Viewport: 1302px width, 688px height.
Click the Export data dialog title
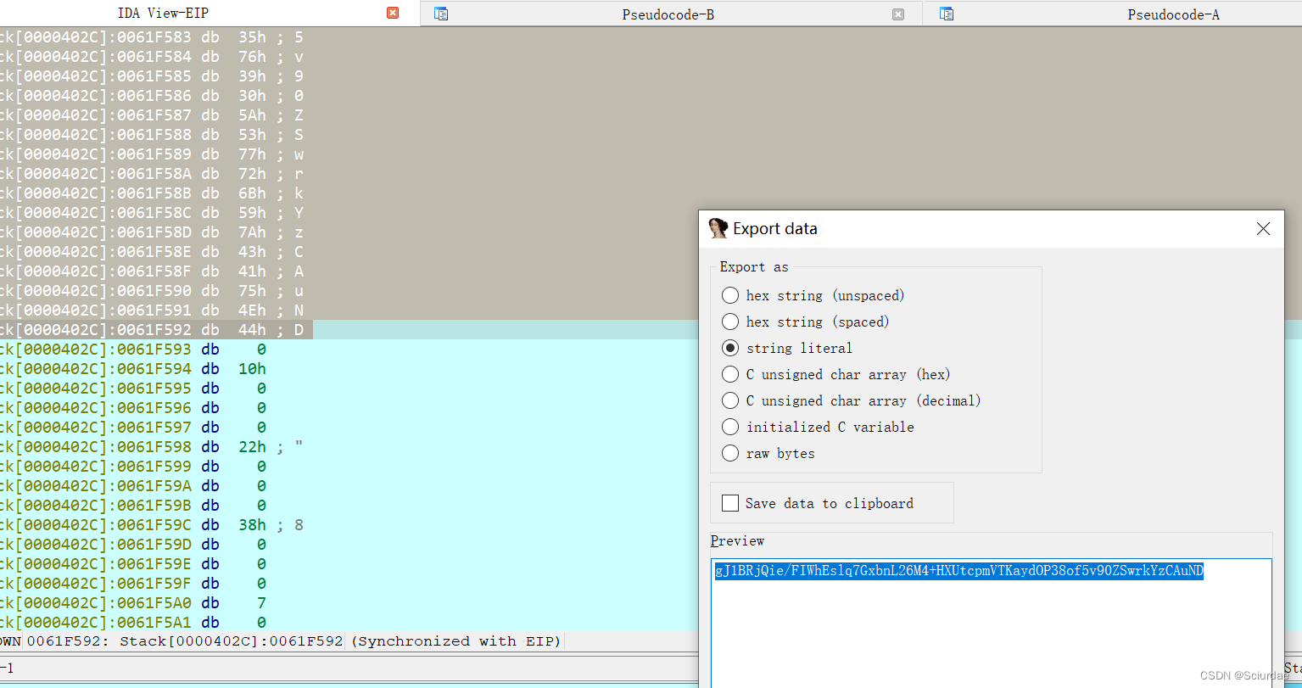(775, 229)
